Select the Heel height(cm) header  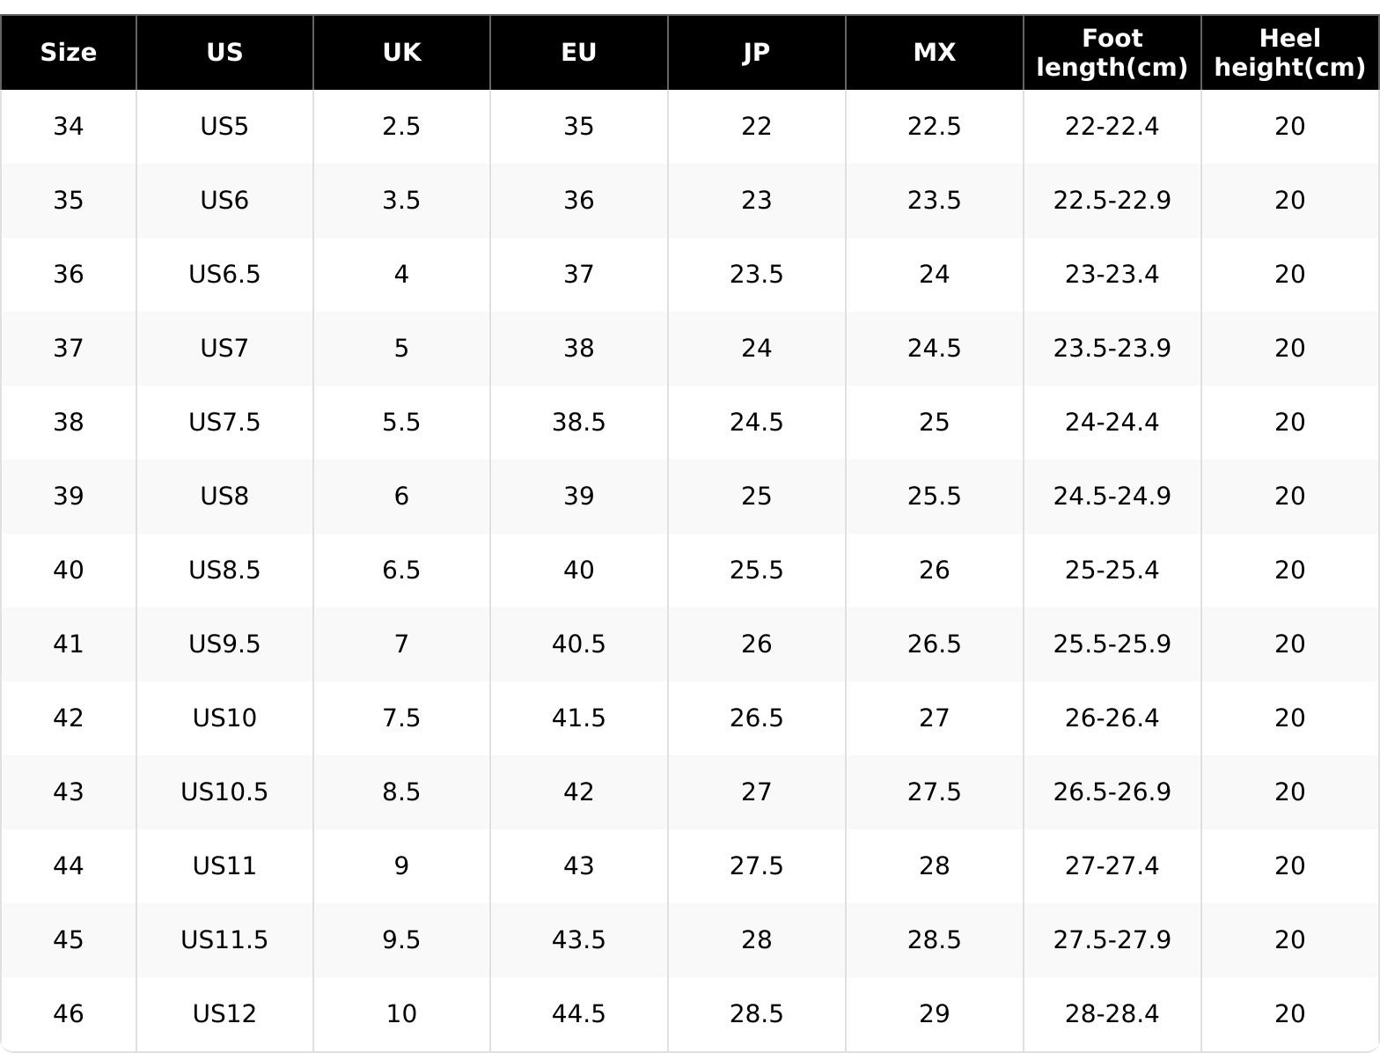tap(1289, 53)
